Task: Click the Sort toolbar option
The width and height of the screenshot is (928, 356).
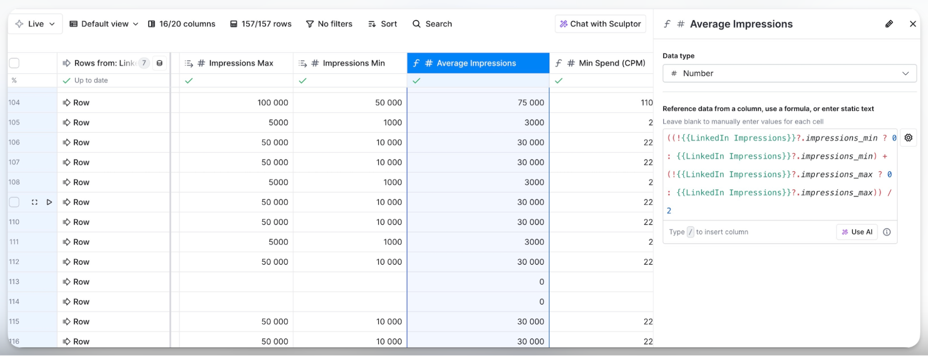Action: click(383, 24)
